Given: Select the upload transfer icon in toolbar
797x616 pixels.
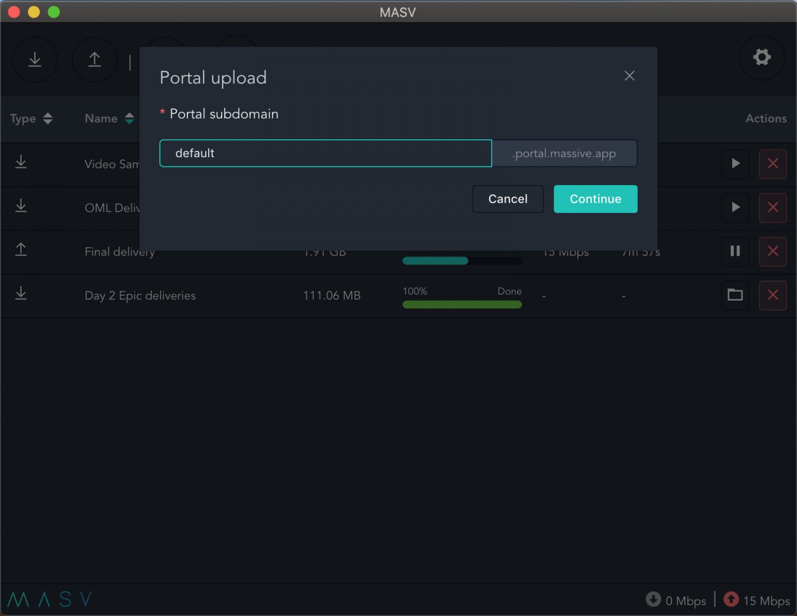Looking at the screenshot, I should 94,60.
